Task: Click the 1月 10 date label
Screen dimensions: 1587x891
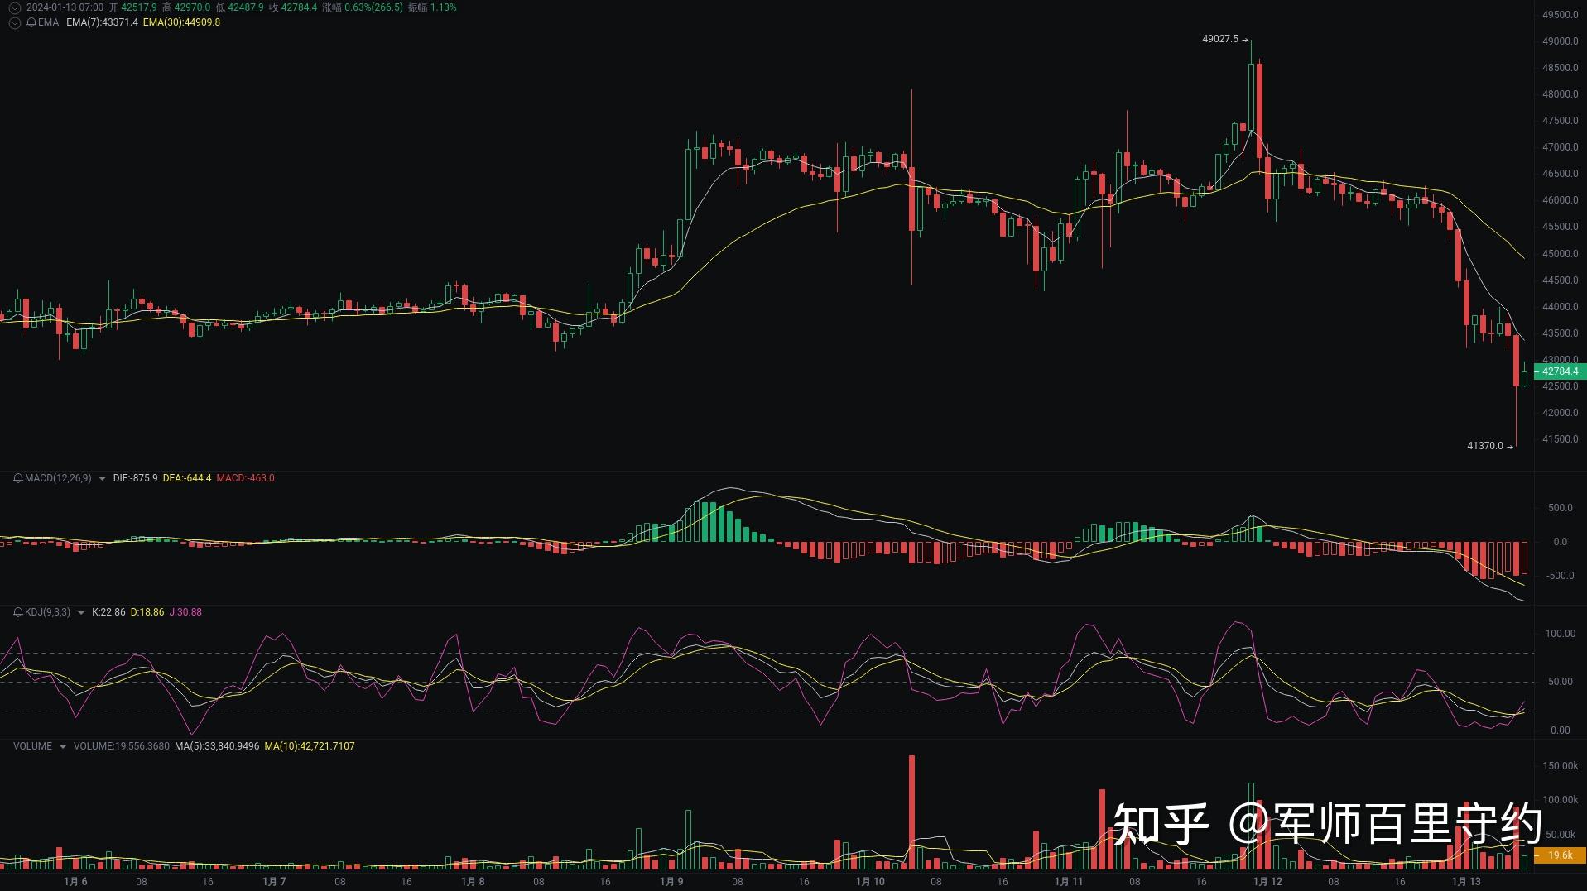Action: click(x=870, y=882)
